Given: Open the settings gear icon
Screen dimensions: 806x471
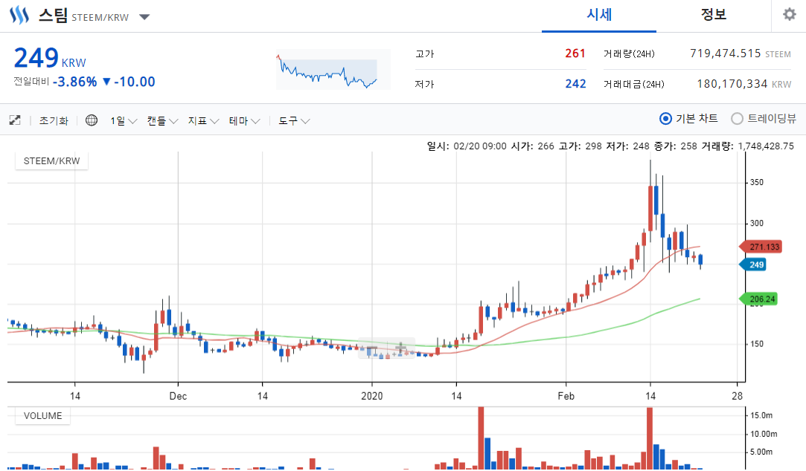Looking at the screenshot, I should [789, 14].
